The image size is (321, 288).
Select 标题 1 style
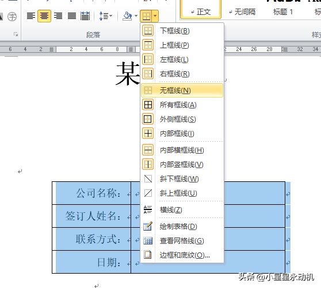point(283,12)
